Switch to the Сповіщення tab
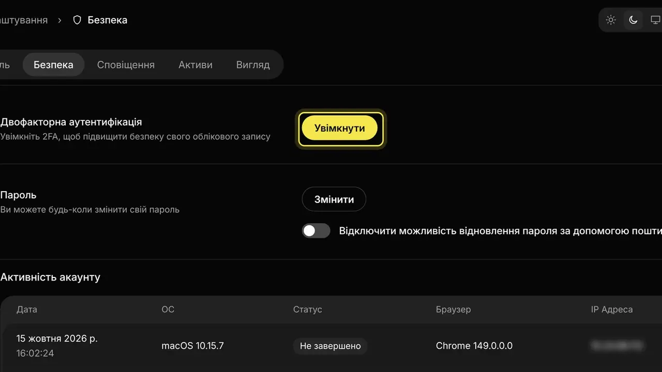The width and height of the screenshot is (662, 372). (x=126, y=65)
